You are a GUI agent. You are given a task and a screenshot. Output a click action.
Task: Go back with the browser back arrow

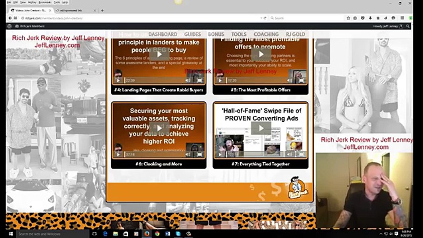click(x=10, y=18)
